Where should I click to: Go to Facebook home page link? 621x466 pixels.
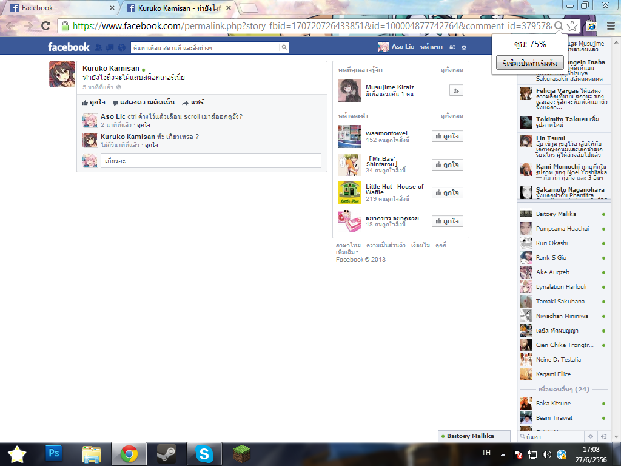click(x=431, y=47)
